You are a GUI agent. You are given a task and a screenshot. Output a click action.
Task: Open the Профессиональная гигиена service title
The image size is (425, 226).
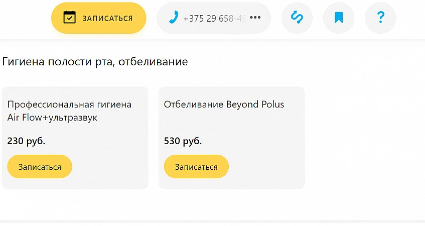coord(69,104)
